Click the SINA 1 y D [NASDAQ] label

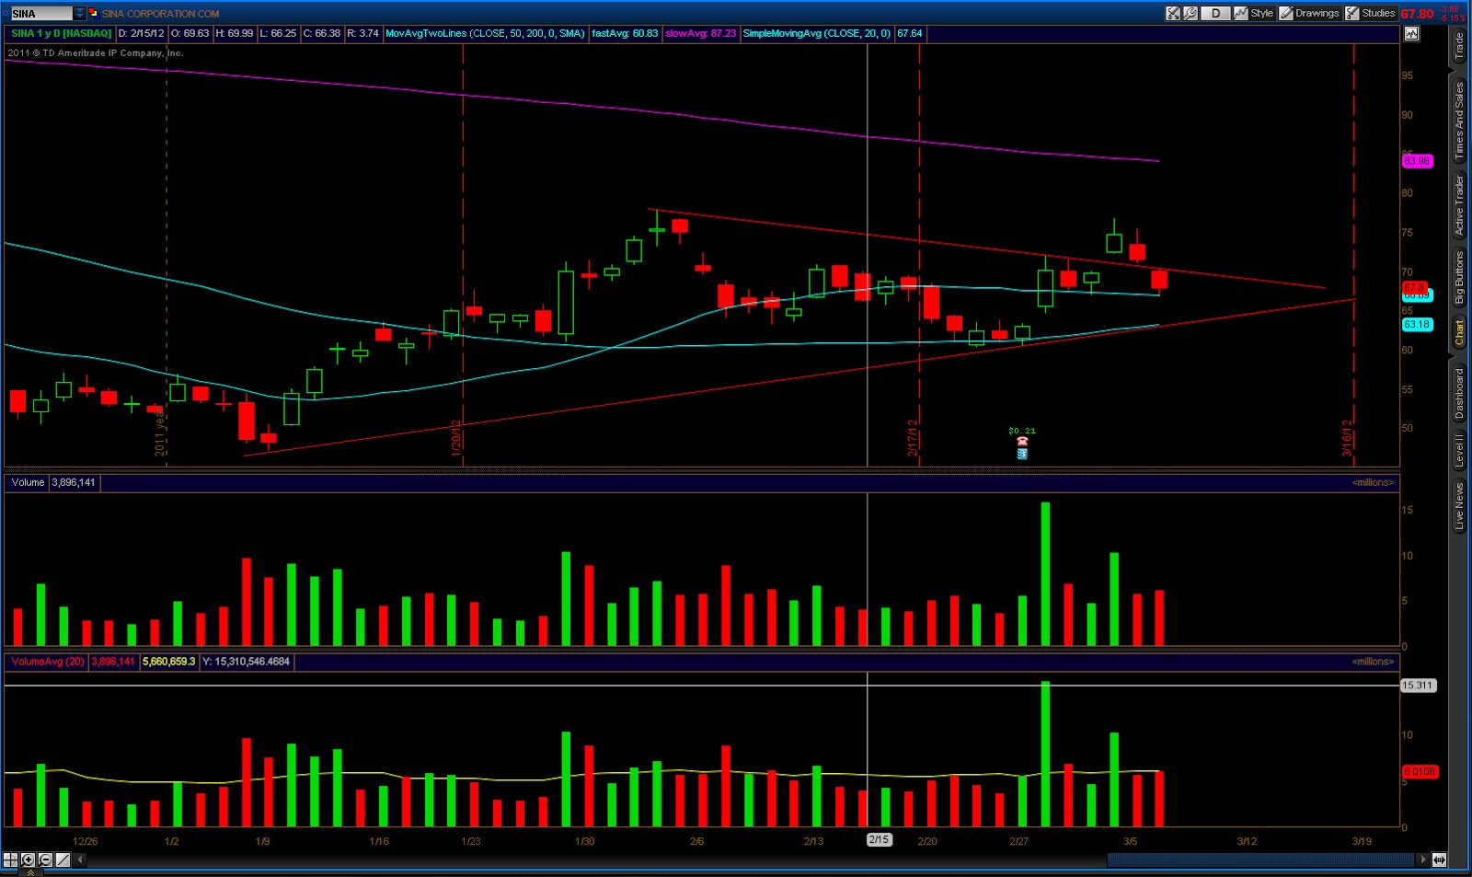(x=61, y=33)
